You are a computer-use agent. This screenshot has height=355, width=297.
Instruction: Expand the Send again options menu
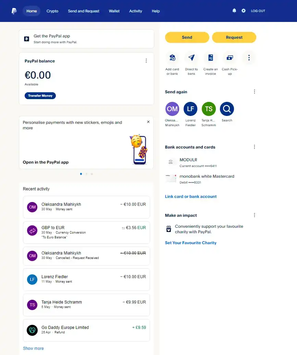click(255, 92)
